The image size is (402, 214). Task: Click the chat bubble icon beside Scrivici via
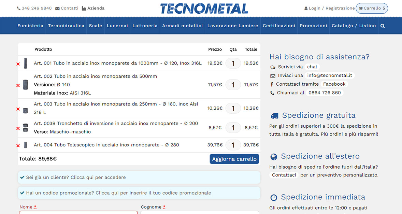point(273,67)
